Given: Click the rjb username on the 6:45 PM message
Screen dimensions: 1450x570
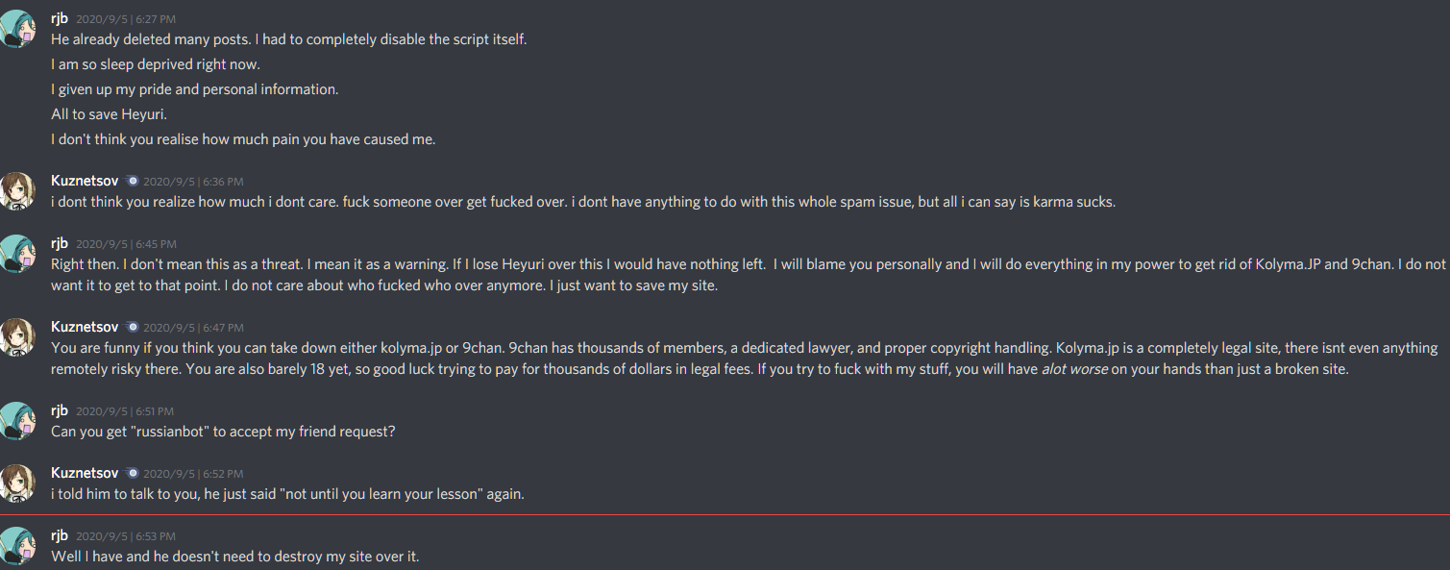Looking at the screenshot, I should pyautogui.click(x=60, y=243).
